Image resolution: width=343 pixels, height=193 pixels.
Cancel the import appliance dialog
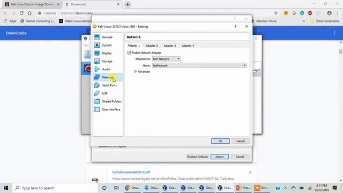tap(240, 157)
